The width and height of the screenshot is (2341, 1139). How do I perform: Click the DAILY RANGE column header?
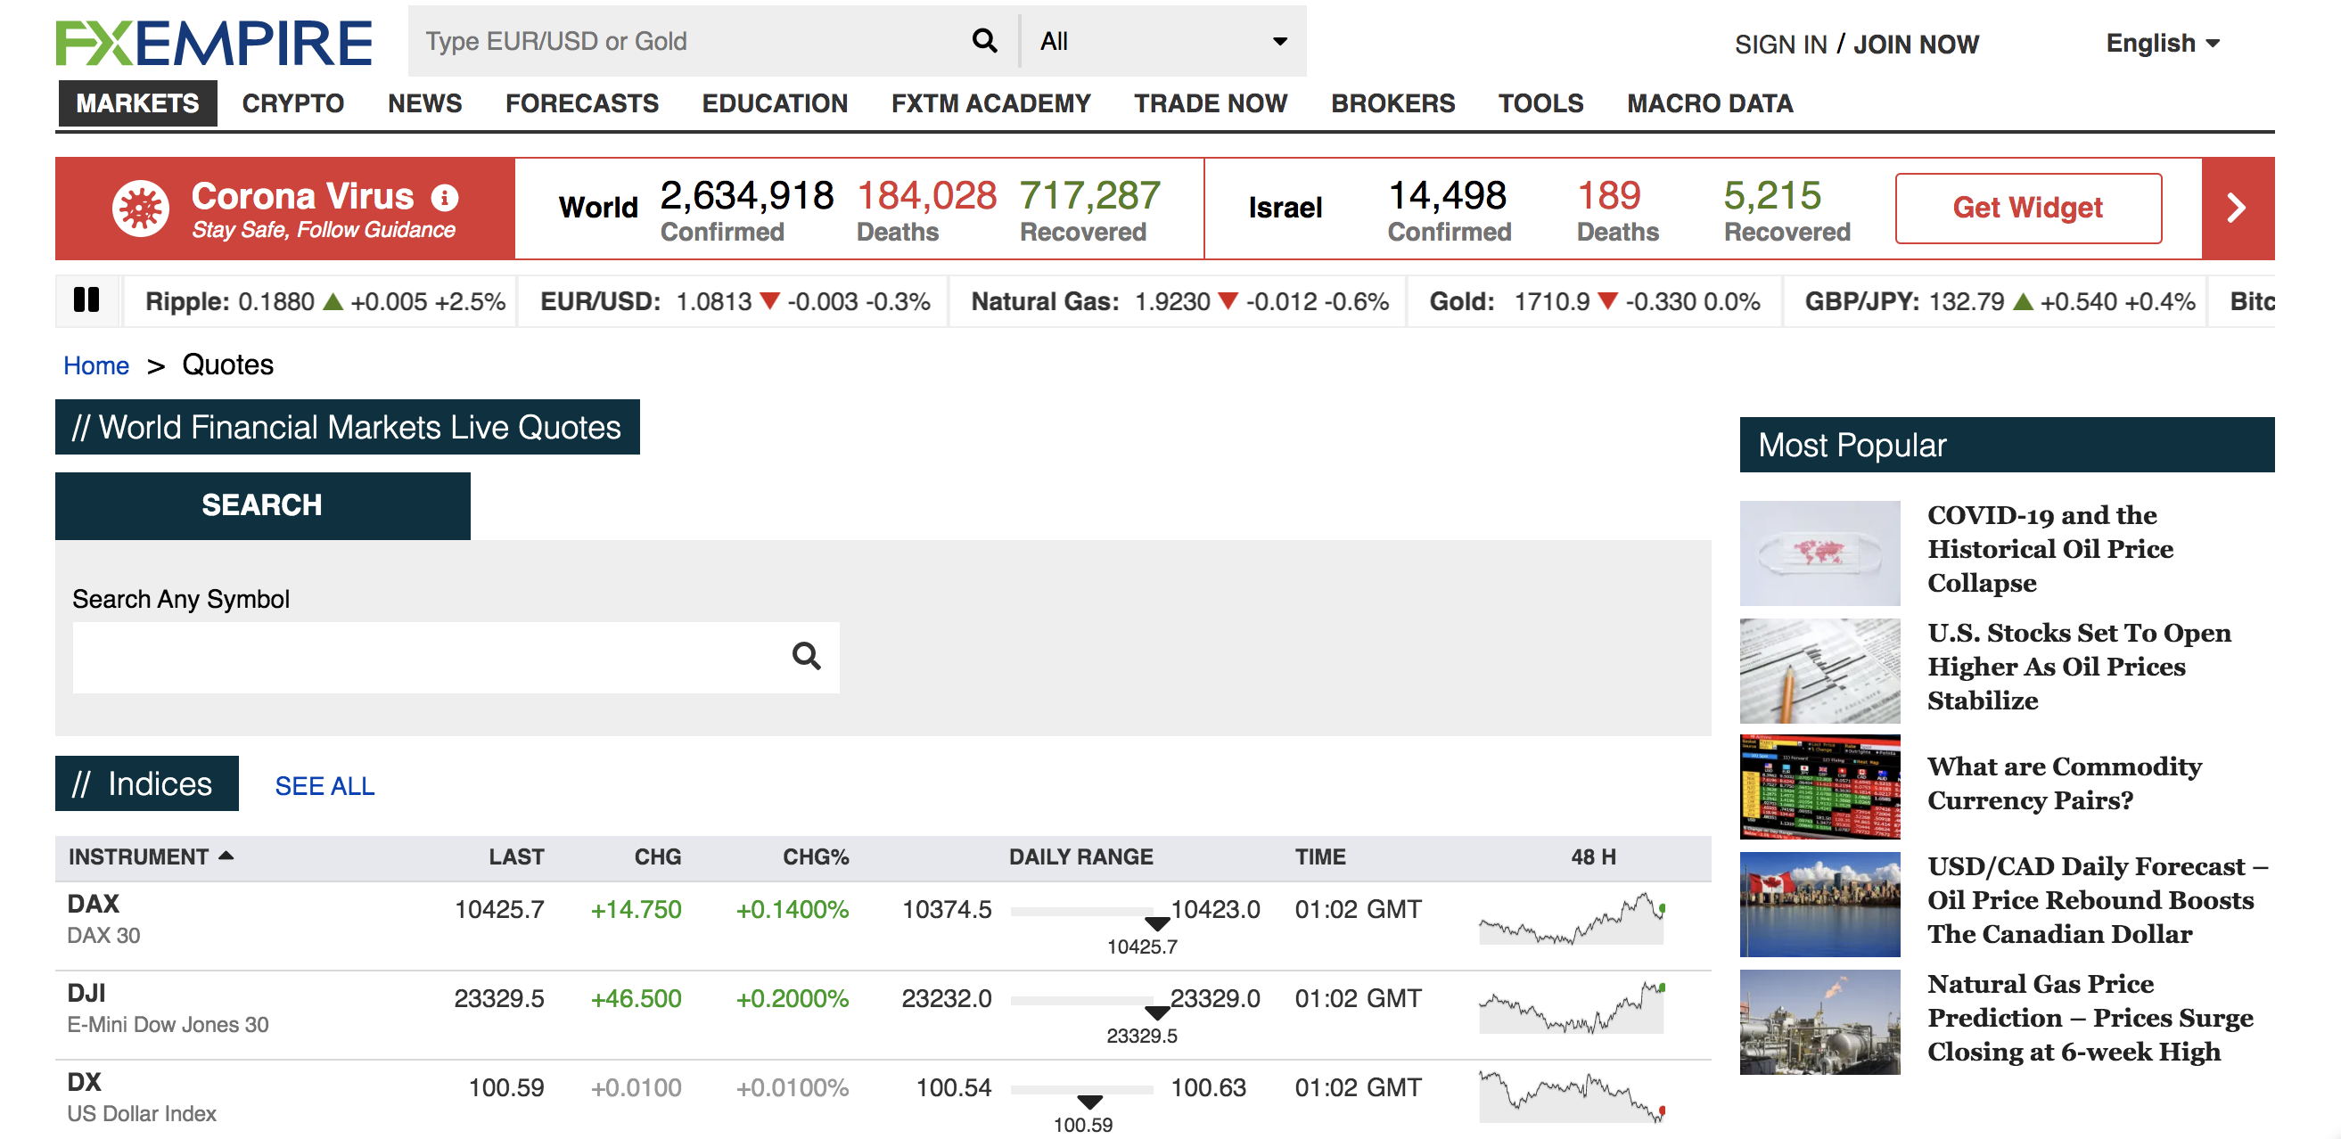click(x=1080, y=856)
